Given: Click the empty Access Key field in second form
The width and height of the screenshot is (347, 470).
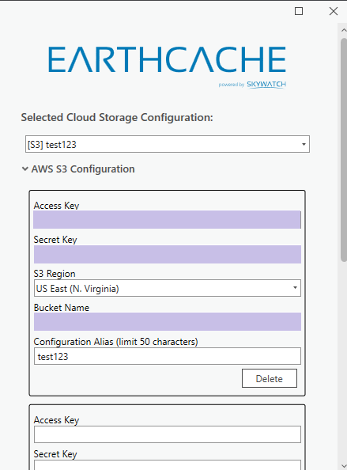Looking at the screenshot, I should (168, 434).
